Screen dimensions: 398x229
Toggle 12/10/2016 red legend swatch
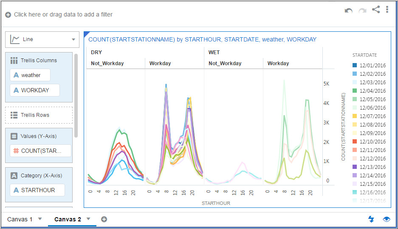(355, 141)
